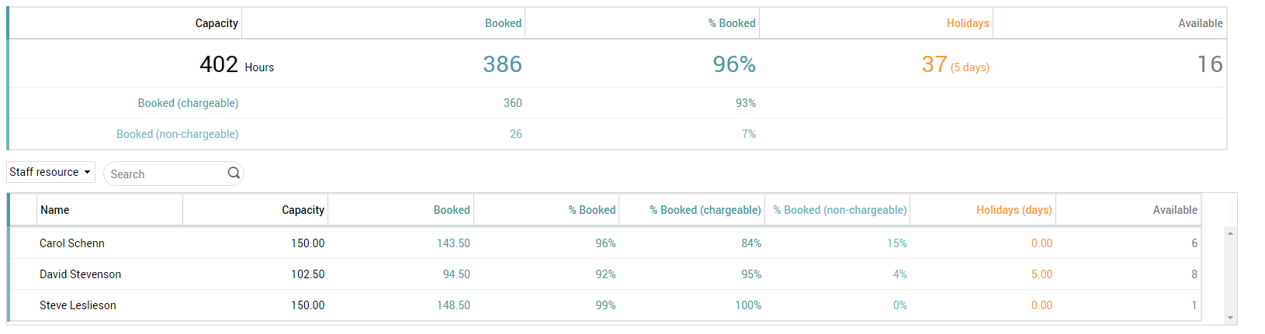The width and height of the screenshot is (1265, 334).
Task: Click the Booked (non-chargeable) summary row label
Action: click(x=177, y=134)
